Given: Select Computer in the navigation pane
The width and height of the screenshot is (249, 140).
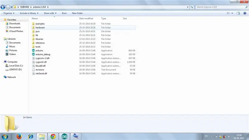Looking at the screenshot, I should pyautogui.click(x=12, y=62).
